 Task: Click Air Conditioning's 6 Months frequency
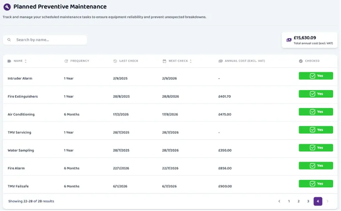point(72,114)
